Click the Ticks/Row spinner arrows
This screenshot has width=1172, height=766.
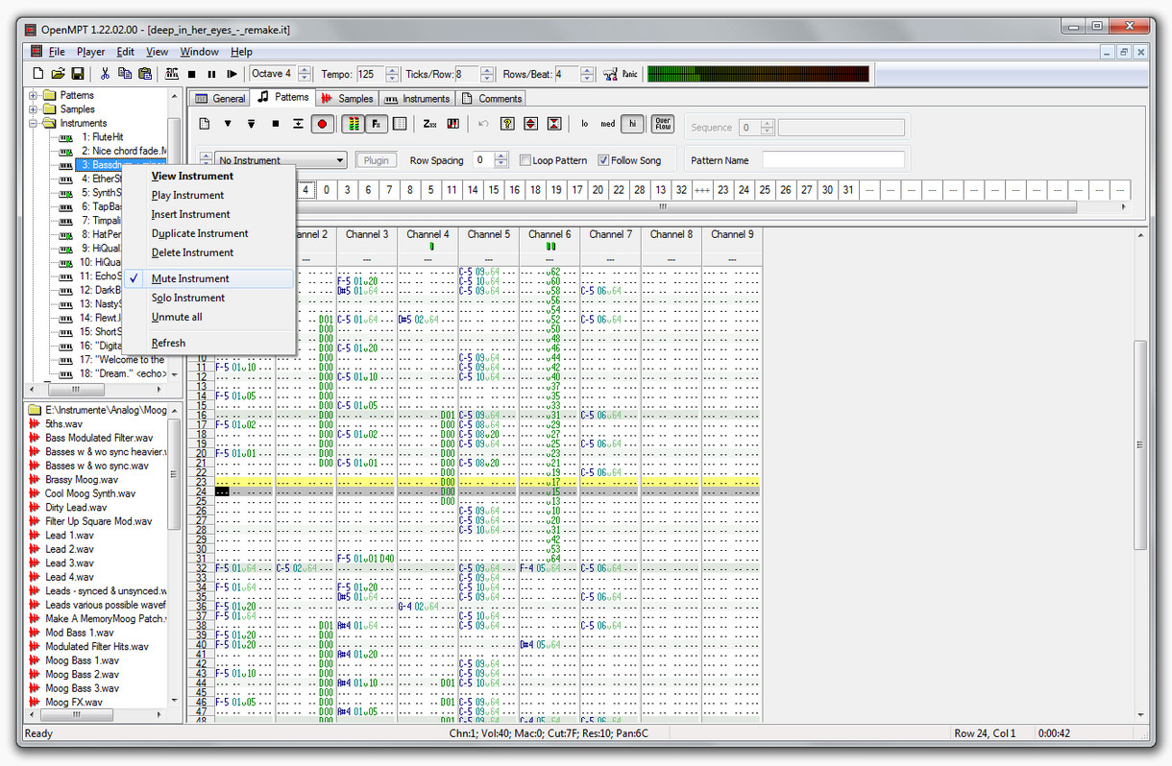485,74
